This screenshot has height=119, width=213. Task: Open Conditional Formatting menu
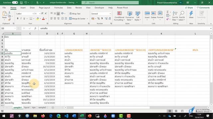119,16
